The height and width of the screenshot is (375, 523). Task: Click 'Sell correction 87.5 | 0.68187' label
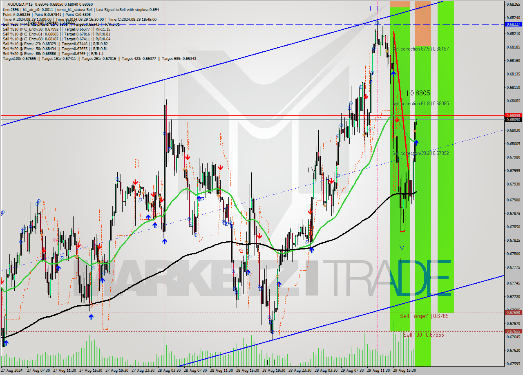coord(420,49)
